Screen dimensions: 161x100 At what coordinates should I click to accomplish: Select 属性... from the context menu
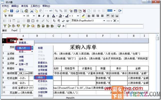click(22, 70)
